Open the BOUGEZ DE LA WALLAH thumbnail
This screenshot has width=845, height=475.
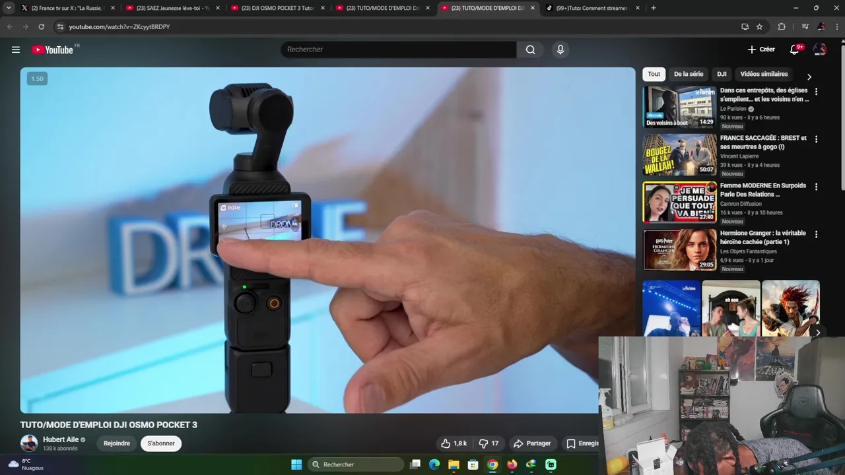pos(679,154)
